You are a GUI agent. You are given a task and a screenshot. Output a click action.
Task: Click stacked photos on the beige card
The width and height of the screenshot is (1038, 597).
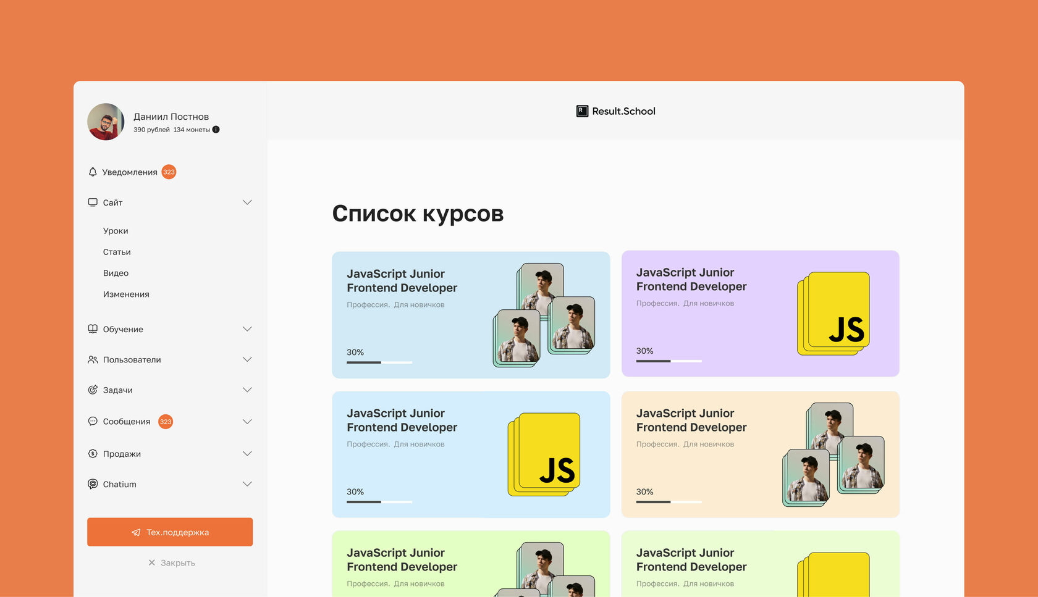(x=833, y=454)
